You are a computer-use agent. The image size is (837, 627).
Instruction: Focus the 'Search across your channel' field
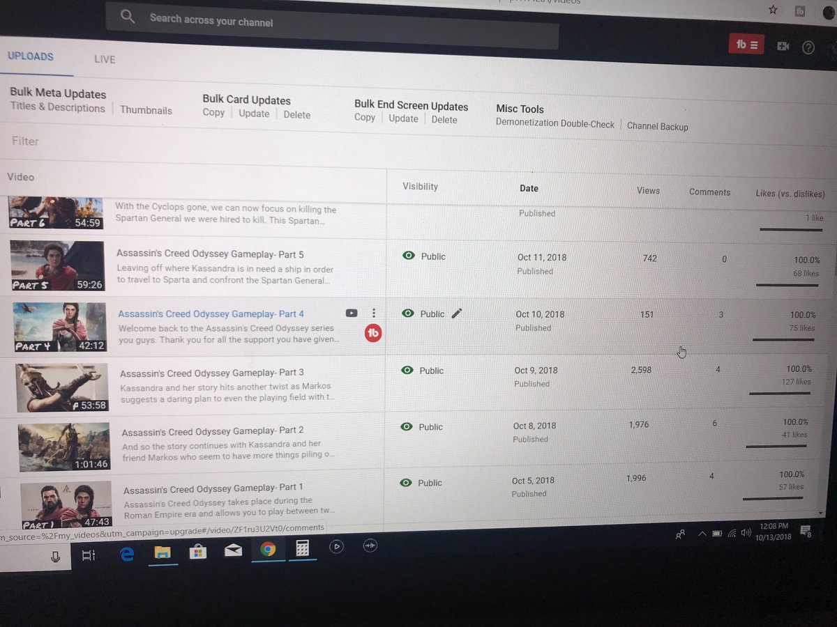(332, 26)
